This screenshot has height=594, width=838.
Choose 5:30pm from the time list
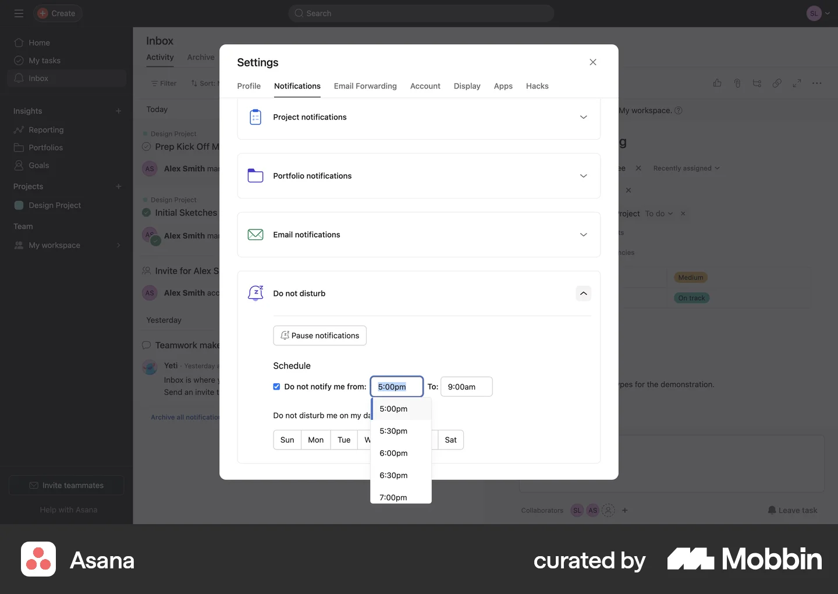[x=401, y=431]
